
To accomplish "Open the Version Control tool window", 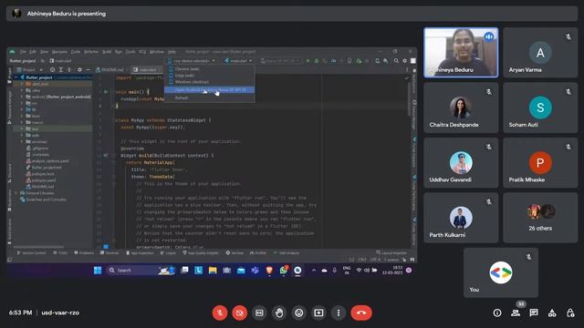I will [x=32, y=253].
